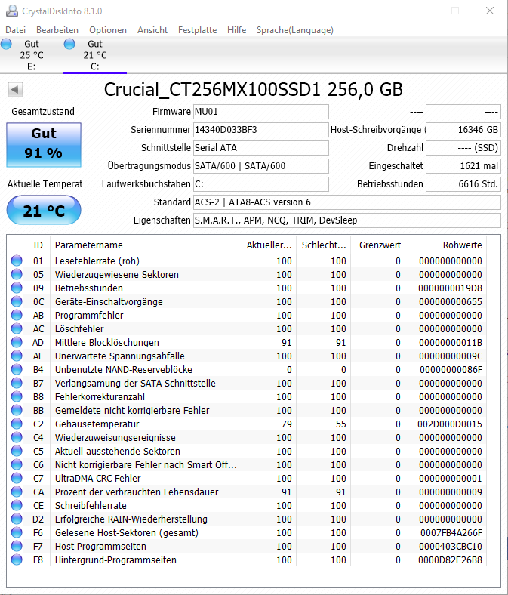The width and height of the screenshot is (508, 595).
Task: Click status icon for Lesefehlerrate (roh)
Action: (17, 261)
